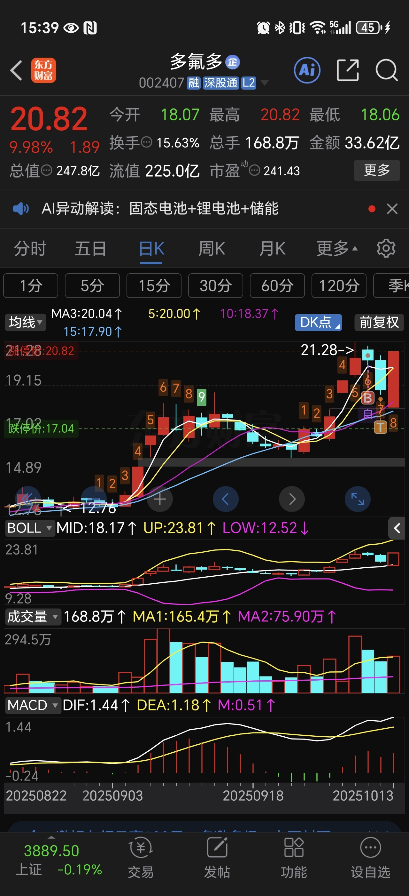The height and width of the screenshot is (896, 409).
Task: Move chart right with arrow button
Action: pos(292,499)
